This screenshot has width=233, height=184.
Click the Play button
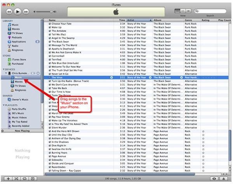17,12
